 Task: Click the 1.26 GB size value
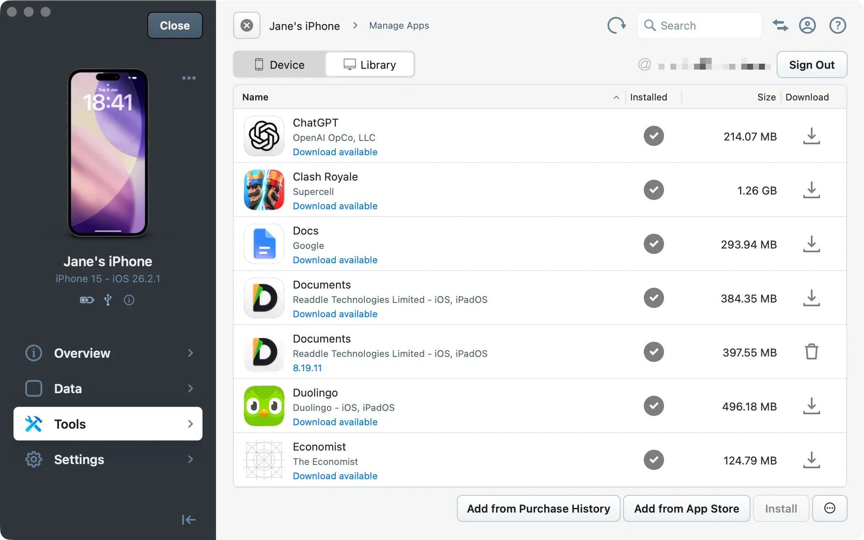pyautogui.click(x=757, y=191)
